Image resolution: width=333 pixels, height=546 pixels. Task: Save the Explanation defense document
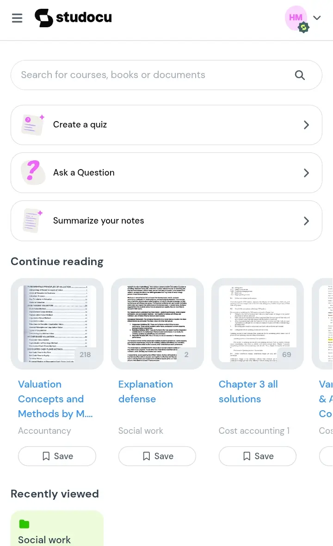(x=157, y=456)
